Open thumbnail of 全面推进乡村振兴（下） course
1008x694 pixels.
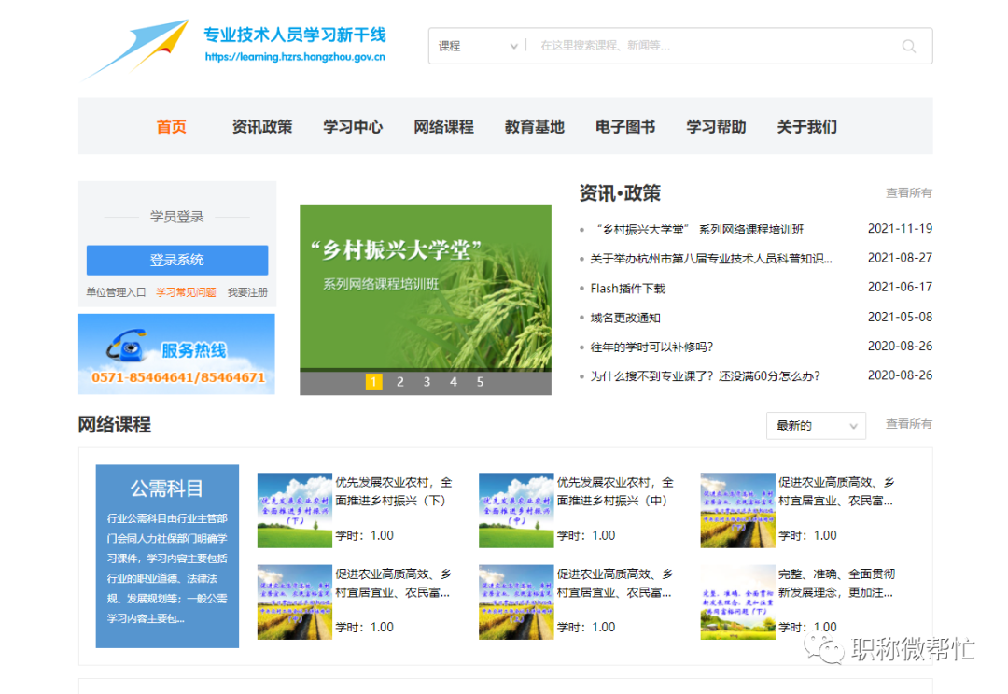tap(294, 511)
